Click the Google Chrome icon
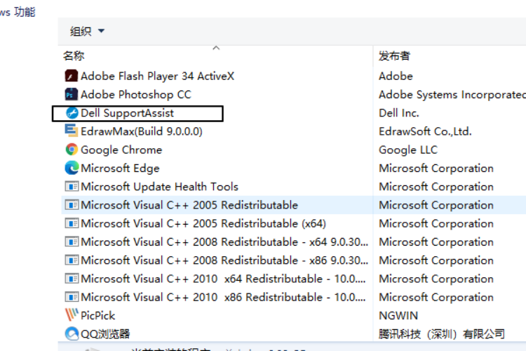The width and height of the screenshot is (526, 351). pyautogui.click(x=71, y=150)
